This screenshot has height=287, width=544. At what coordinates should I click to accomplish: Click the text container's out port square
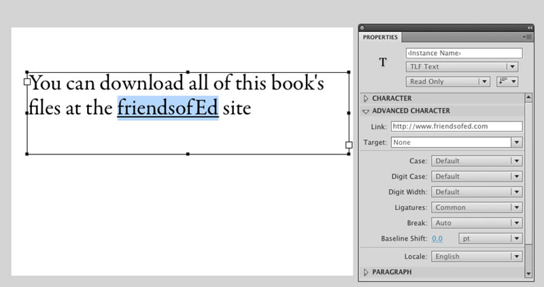[x=349, y=145]
